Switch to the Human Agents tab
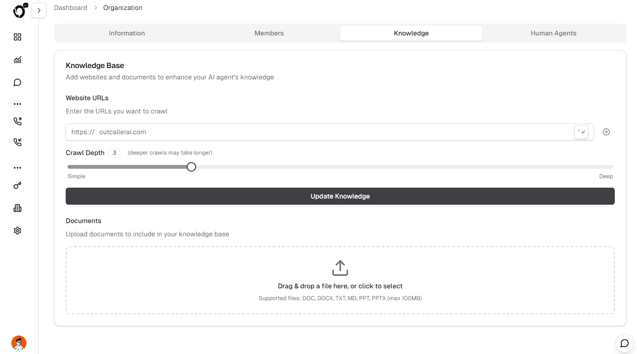The image size is (637, 354). tap(553, 33)
